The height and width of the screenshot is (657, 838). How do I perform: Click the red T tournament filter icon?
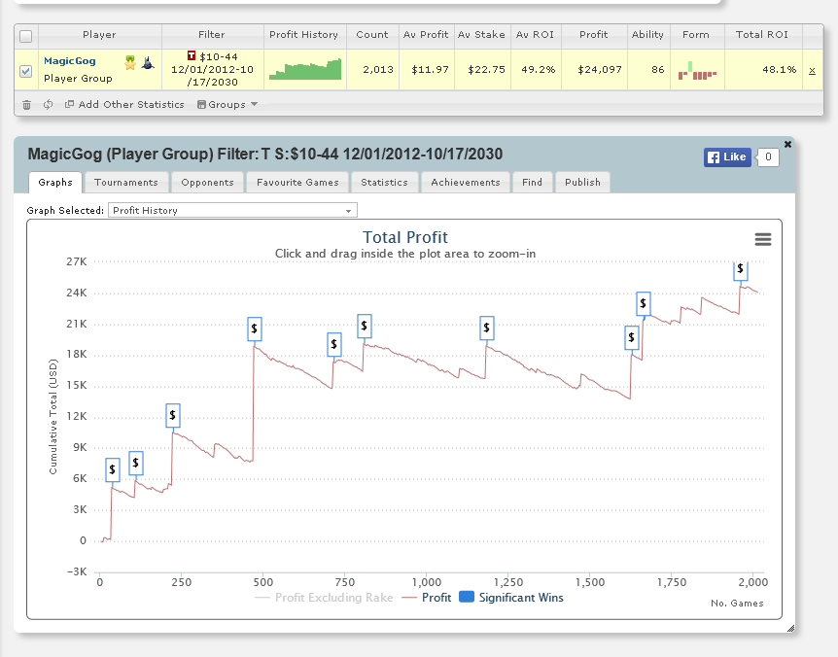point(192,55)
